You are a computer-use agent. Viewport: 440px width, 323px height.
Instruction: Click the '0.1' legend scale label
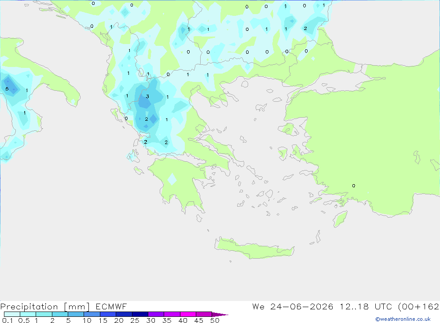click(7, 320)
